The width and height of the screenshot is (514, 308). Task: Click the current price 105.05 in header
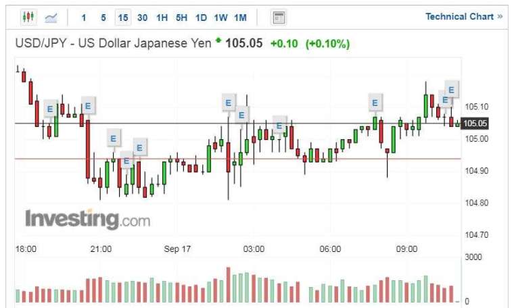(244, 43)
